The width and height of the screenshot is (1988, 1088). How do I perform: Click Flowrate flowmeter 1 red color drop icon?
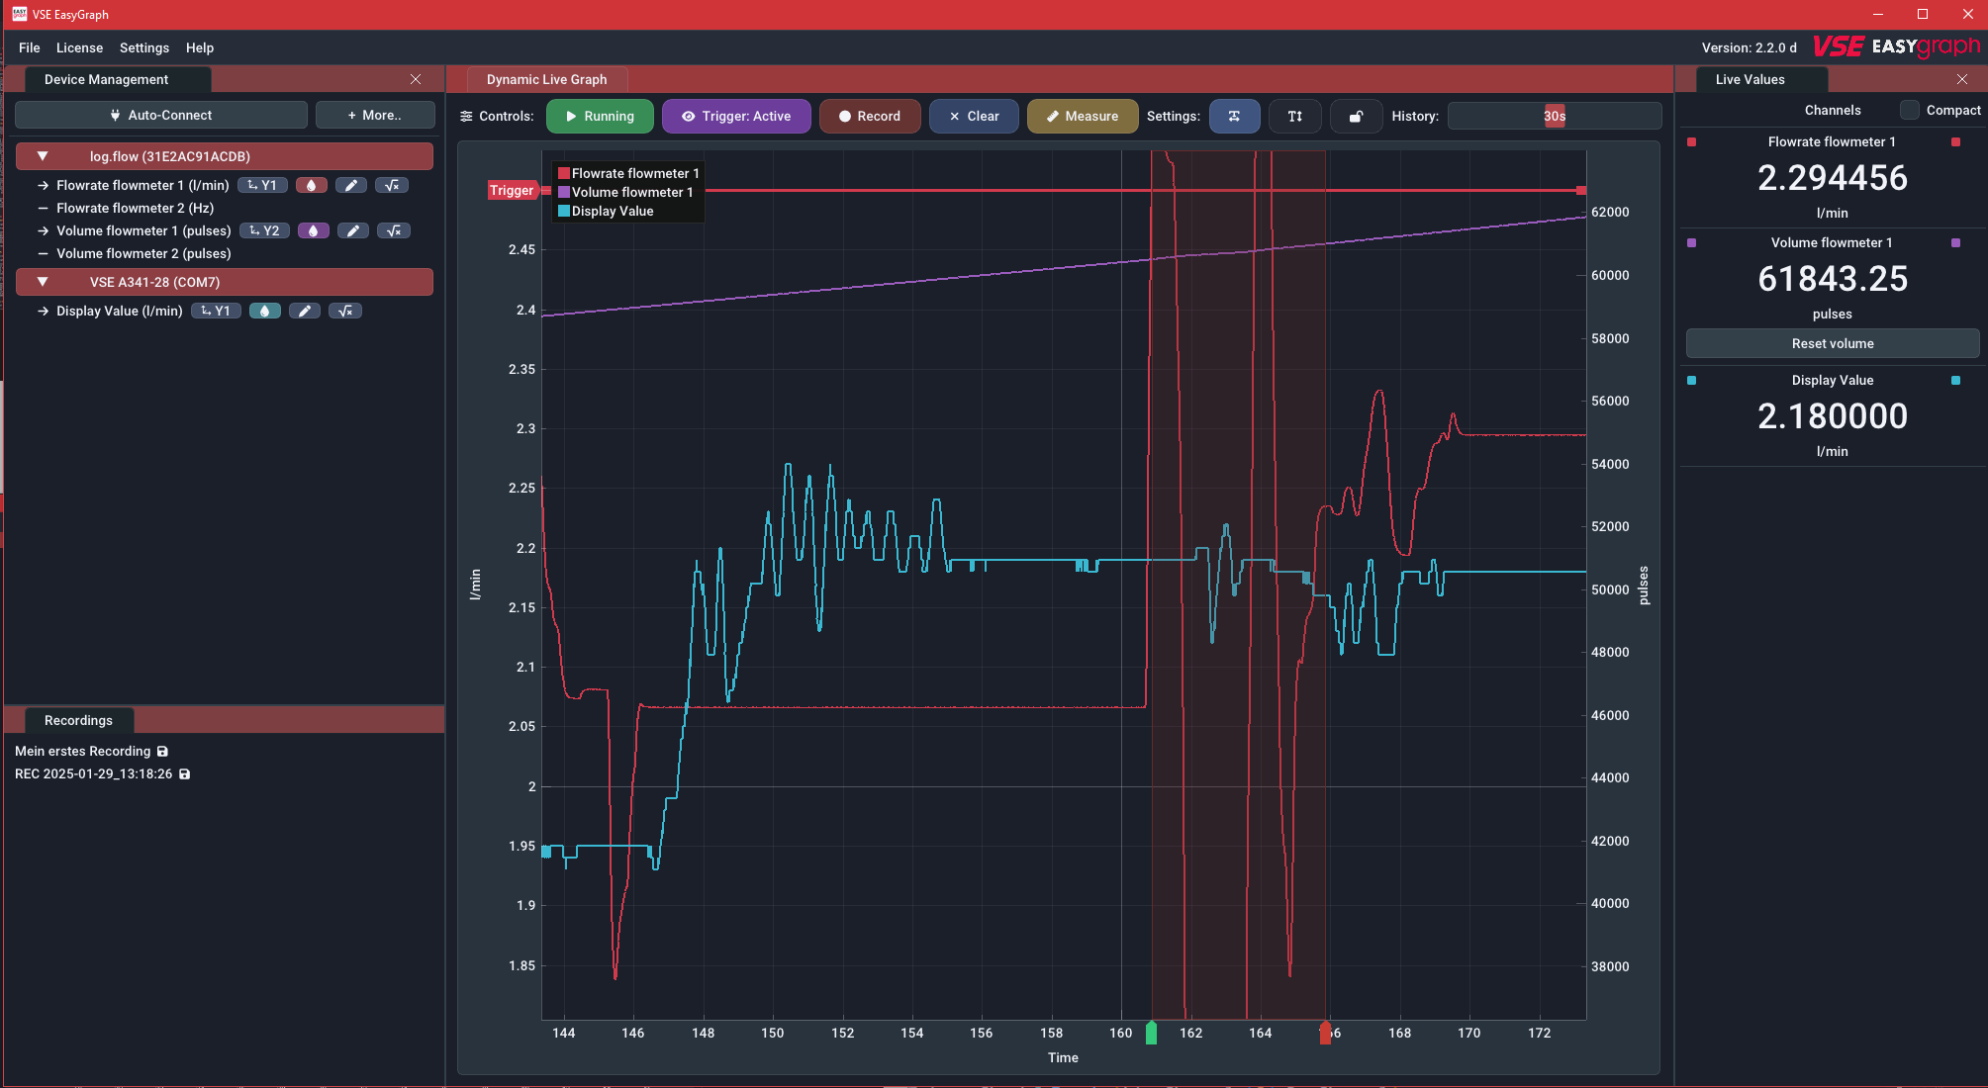pos(311,185)
